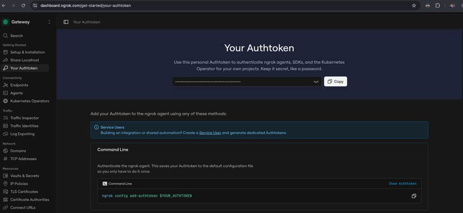Image resolution: width=463 pixels, height=213 pixels.
Task: Click the Kubernetes Operators wheel icon
Action: coord(5,101)
